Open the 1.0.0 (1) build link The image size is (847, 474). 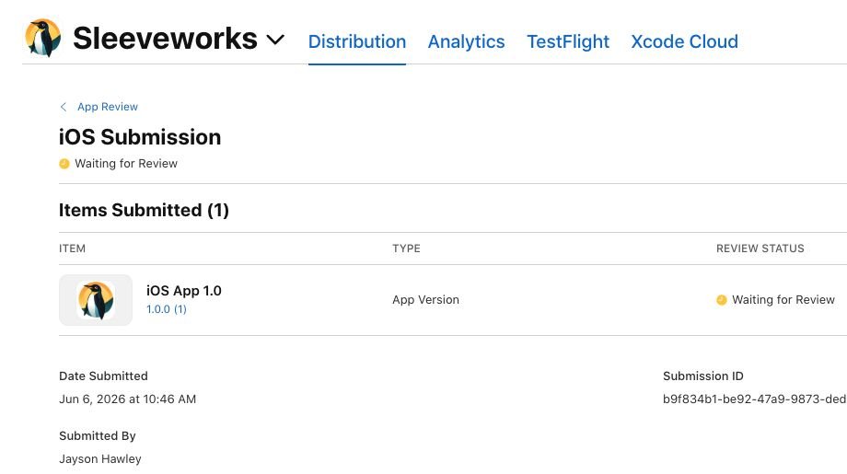(x=167, y=309)
